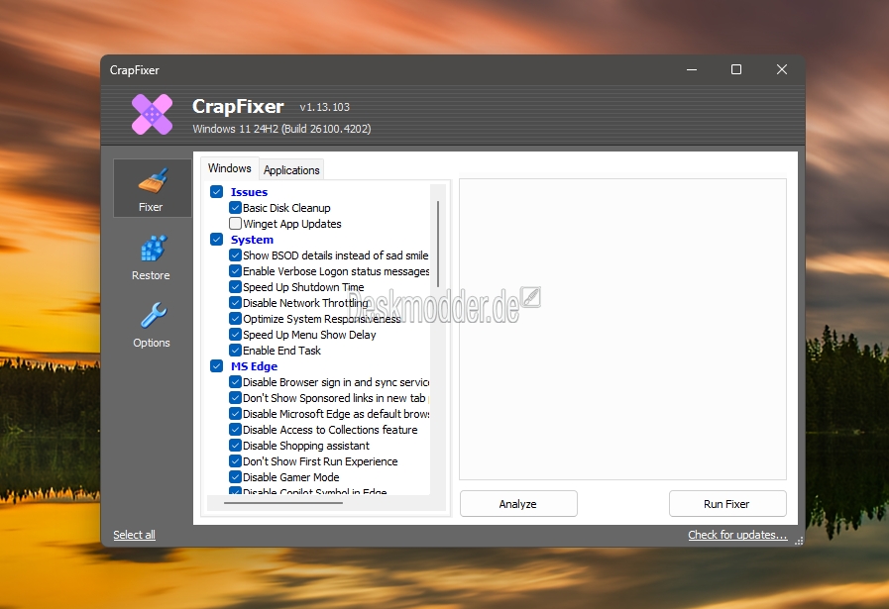Uncheck Disable Browser sign in and sync
This screenshot has width=889, height=609.
(x=235, y=382)
